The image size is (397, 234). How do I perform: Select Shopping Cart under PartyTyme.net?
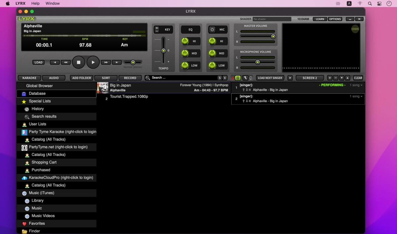click(56, 163)
